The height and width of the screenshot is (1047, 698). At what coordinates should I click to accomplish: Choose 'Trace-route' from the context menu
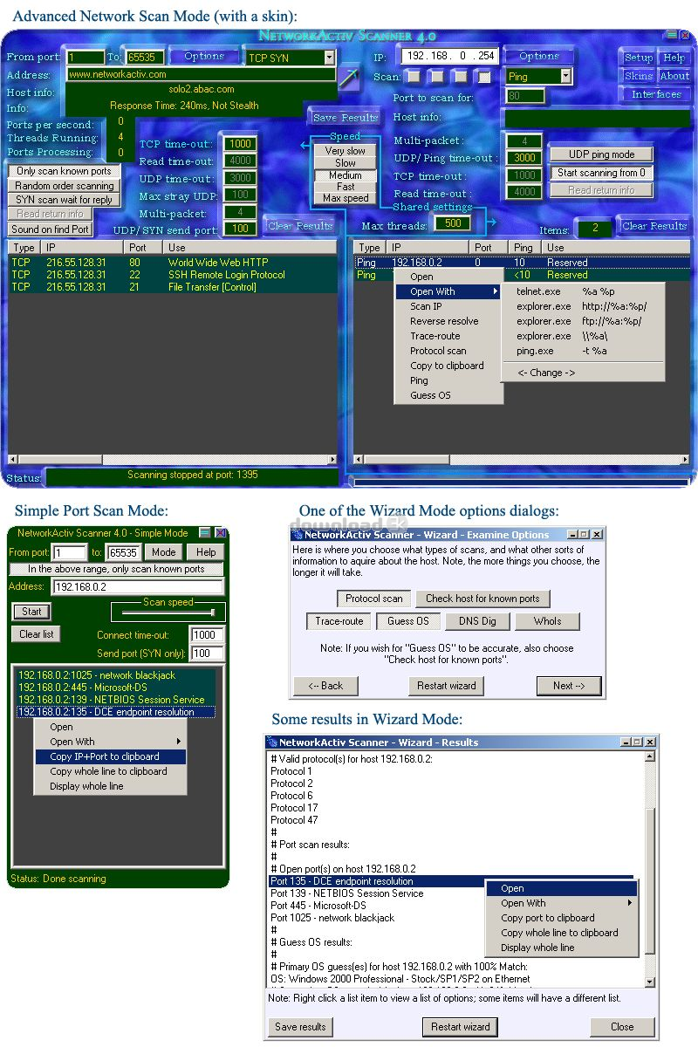[435, 336]
